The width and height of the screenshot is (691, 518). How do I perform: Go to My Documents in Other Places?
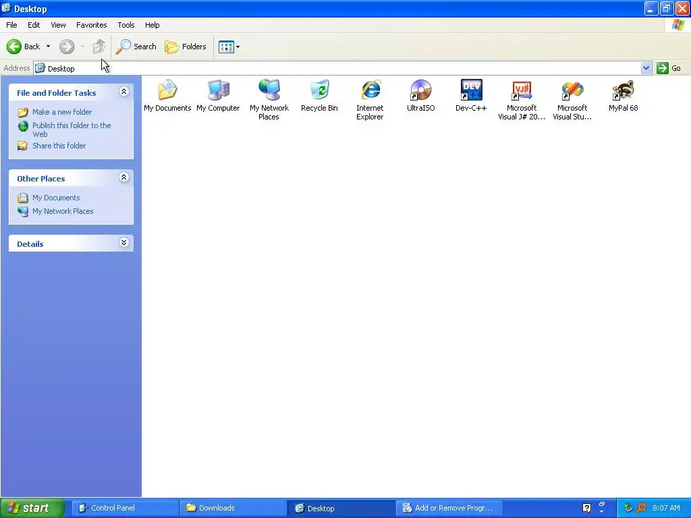56,198
